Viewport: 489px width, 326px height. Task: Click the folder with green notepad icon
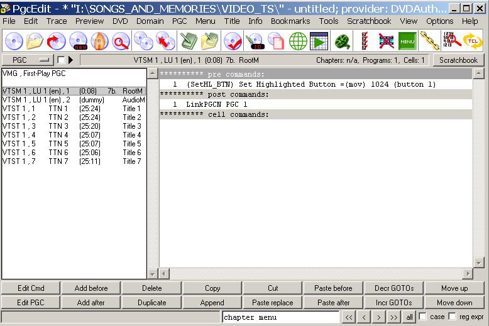(x=209, y=41)
